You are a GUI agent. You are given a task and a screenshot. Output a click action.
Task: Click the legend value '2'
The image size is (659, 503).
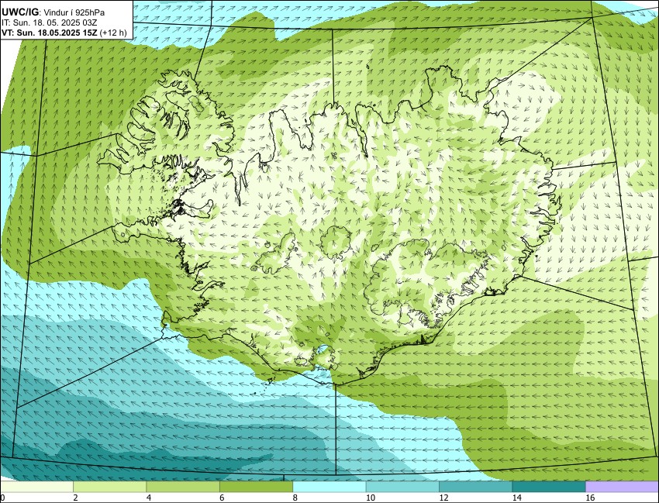pyautogui.click(x=75, y=498)
